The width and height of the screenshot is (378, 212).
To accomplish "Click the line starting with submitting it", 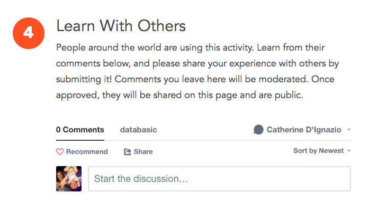I will tap(195, 79).
